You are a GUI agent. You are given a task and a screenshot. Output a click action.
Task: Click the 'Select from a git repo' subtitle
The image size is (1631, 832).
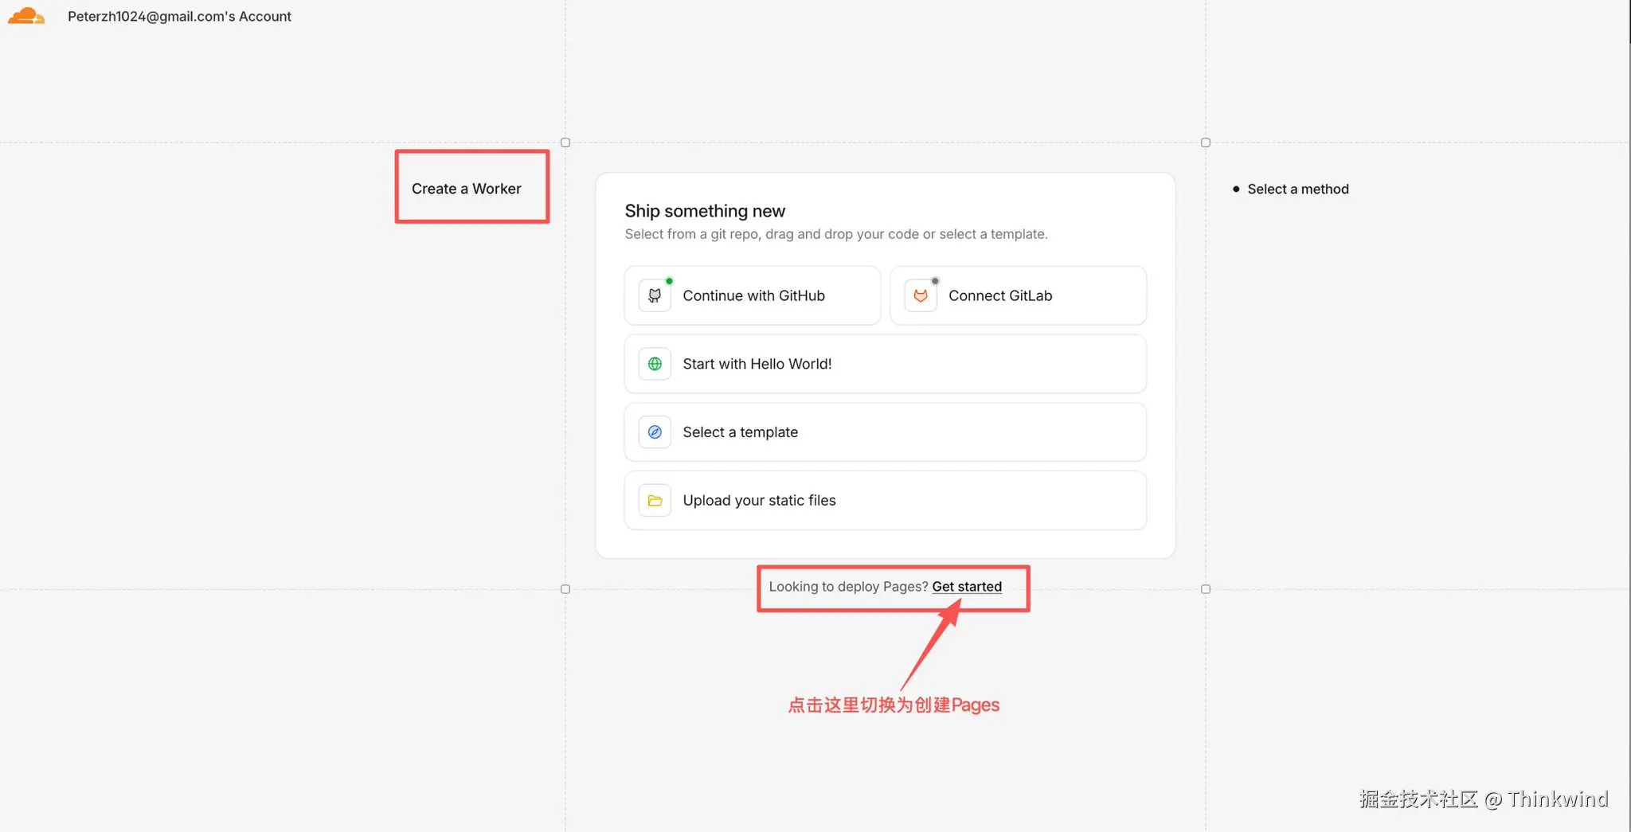836,234
